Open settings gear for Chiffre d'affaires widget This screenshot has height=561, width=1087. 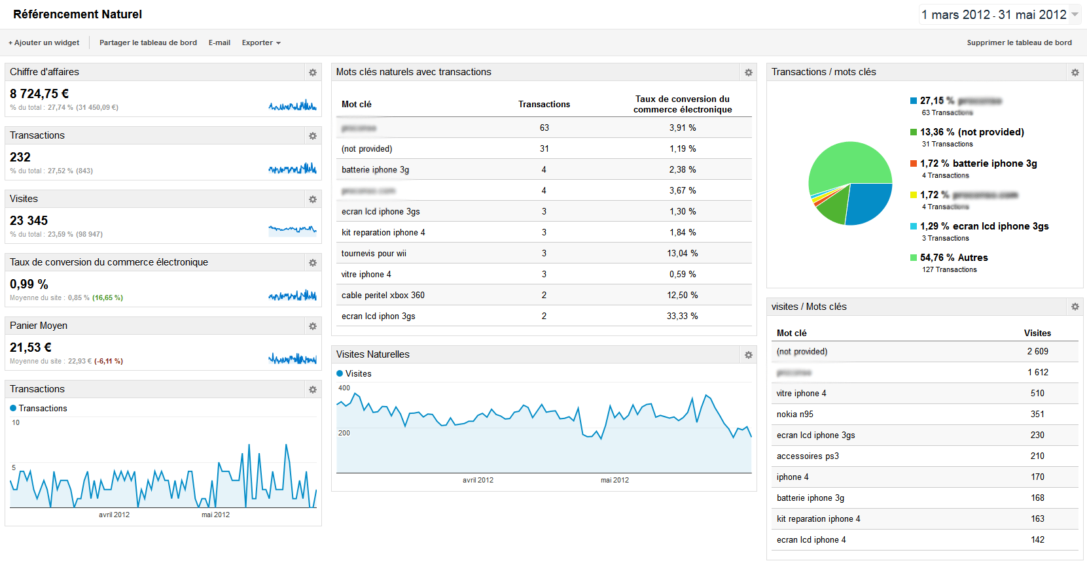[x=313, y=73]
